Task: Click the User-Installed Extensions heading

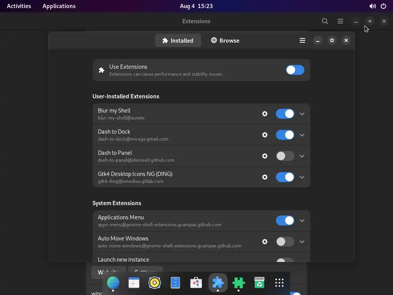Action: click(126, 96)
